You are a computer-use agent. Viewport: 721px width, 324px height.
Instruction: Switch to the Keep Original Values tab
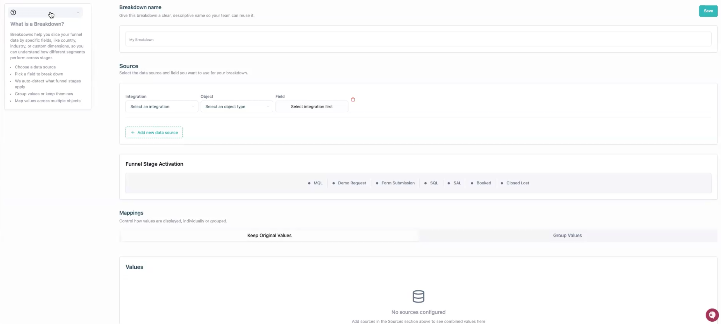click(269, 236)
